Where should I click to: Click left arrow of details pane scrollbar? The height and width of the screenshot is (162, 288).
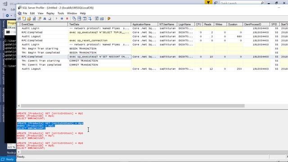19,152
